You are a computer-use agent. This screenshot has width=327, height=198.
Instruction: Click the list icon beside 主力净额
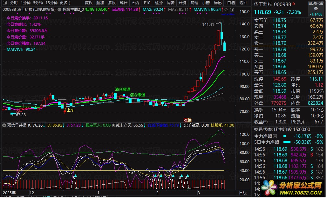[x=275, y=136]
